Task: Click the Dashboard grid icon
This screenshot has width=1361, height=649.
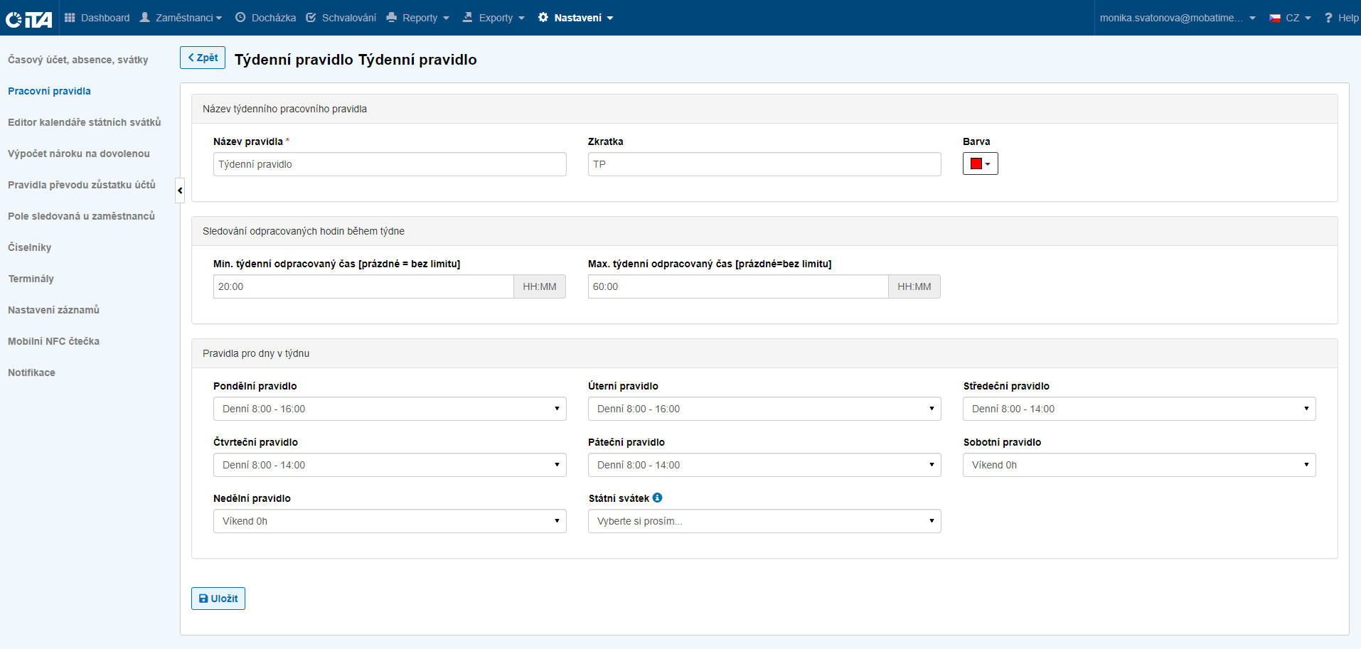Action: [70, 18]
